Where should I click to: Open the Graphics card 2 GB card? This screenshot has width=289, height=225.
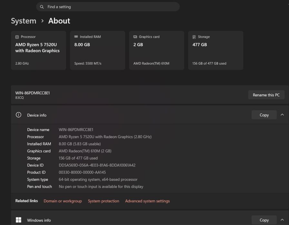156,51
